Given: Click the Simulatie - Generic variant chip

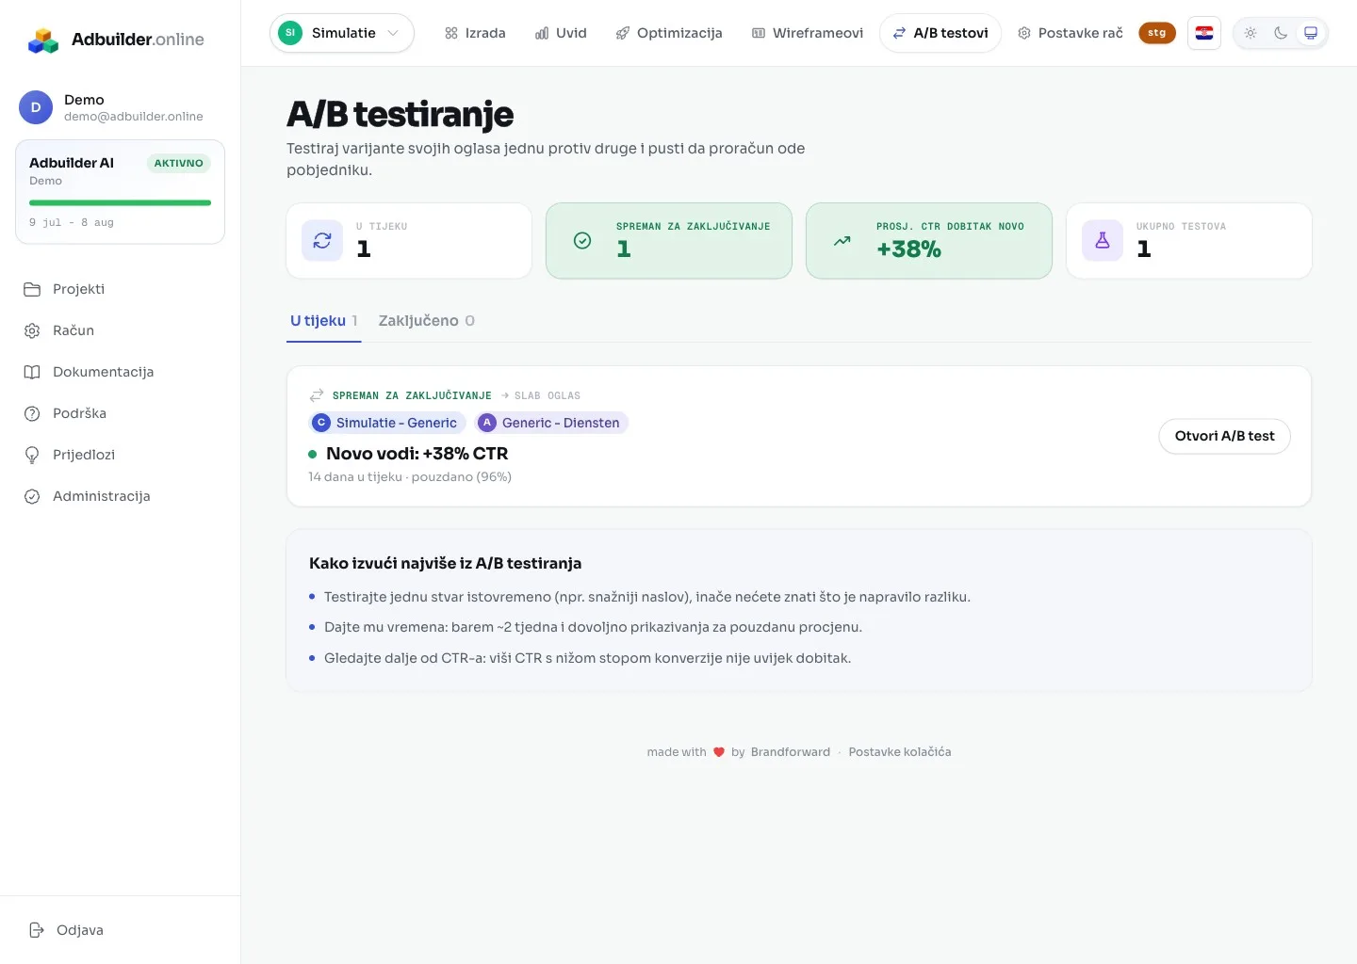Looking at the screenshot, I should pos(387,423).
